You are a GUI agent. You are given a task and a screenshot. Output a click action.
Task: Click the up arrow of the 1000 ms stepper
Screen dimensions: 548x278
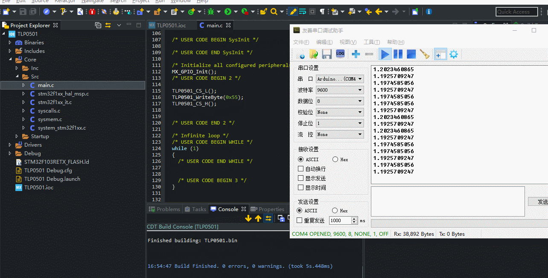click(x=354, y=219)
